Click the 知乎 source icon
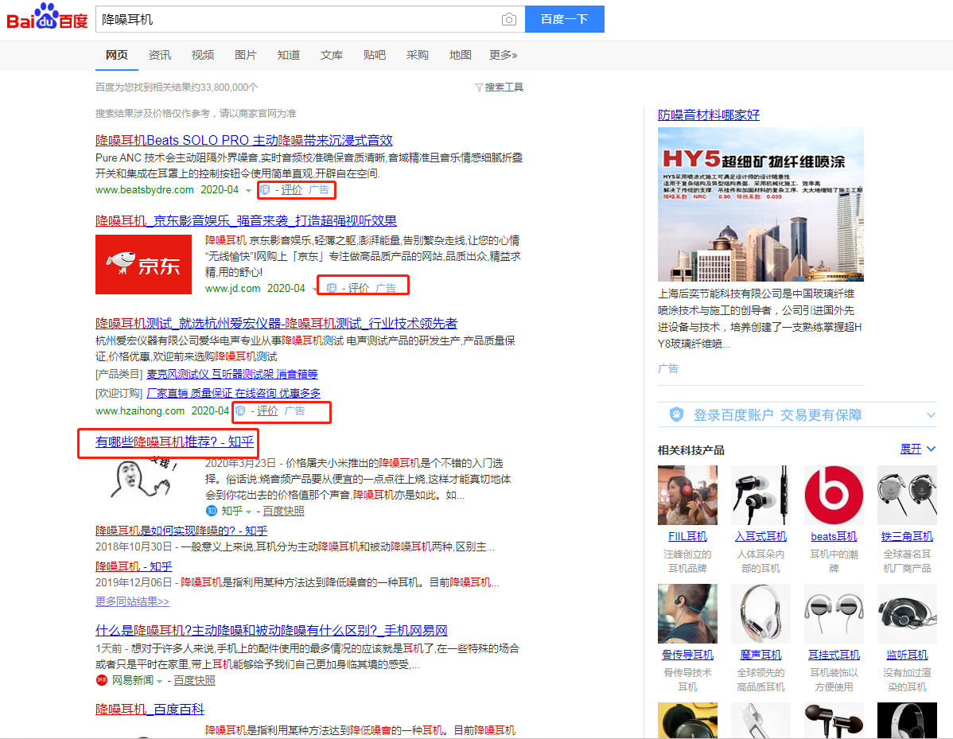Image resolution: width=953 pixels, height=739 pixels. [x=212, y=511]
